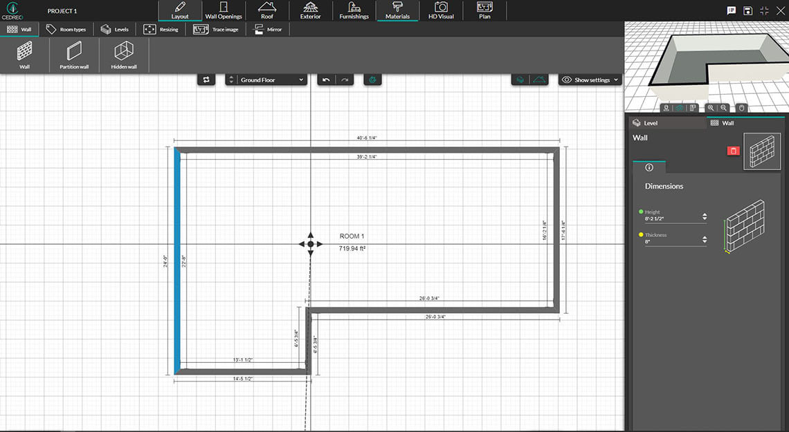789x432 pixels.
Task: Zoom in on the 3D preview
Action: [x=711, y=108]
